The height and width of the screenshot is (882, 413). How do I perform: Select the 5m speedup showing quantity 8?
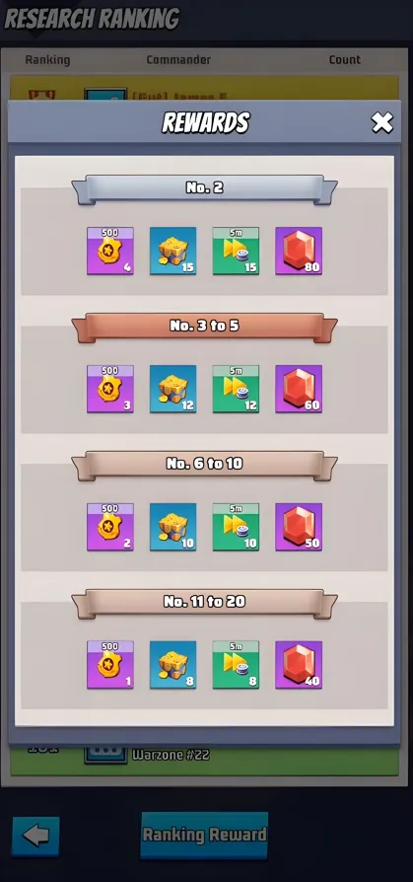coord(236,664)
